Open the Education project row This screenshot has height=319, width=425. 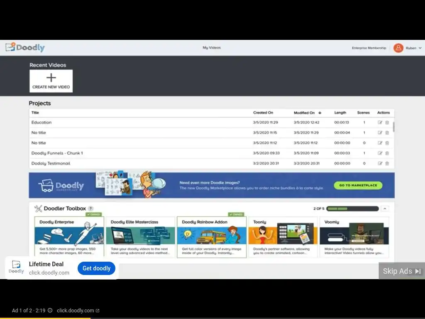(211, 123)
